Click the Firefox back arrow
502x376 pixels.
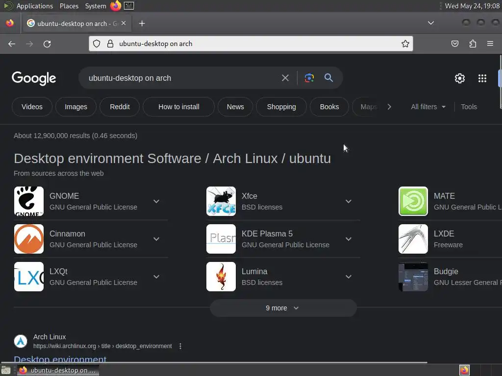12,44
